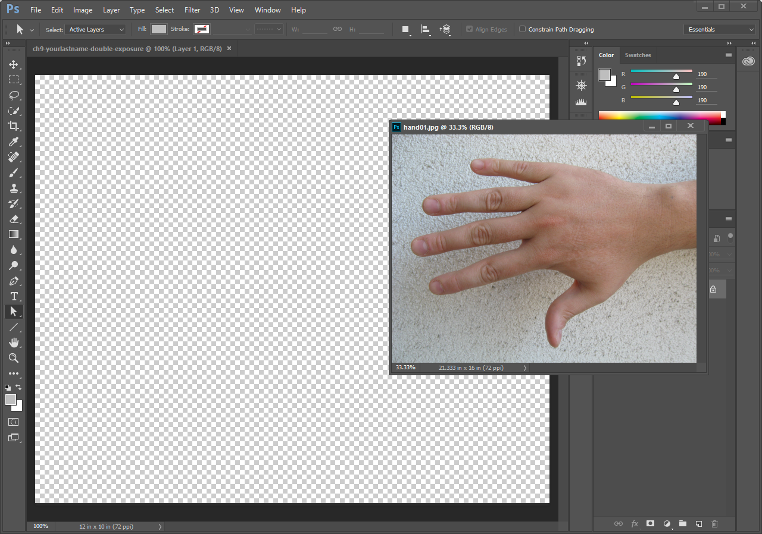Select the Move tool
The height and width of the screenshot is (534, 762).
coord(13,64)
